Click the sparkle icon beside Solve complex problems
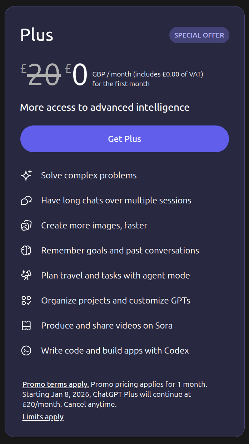 tap(26, 176)
